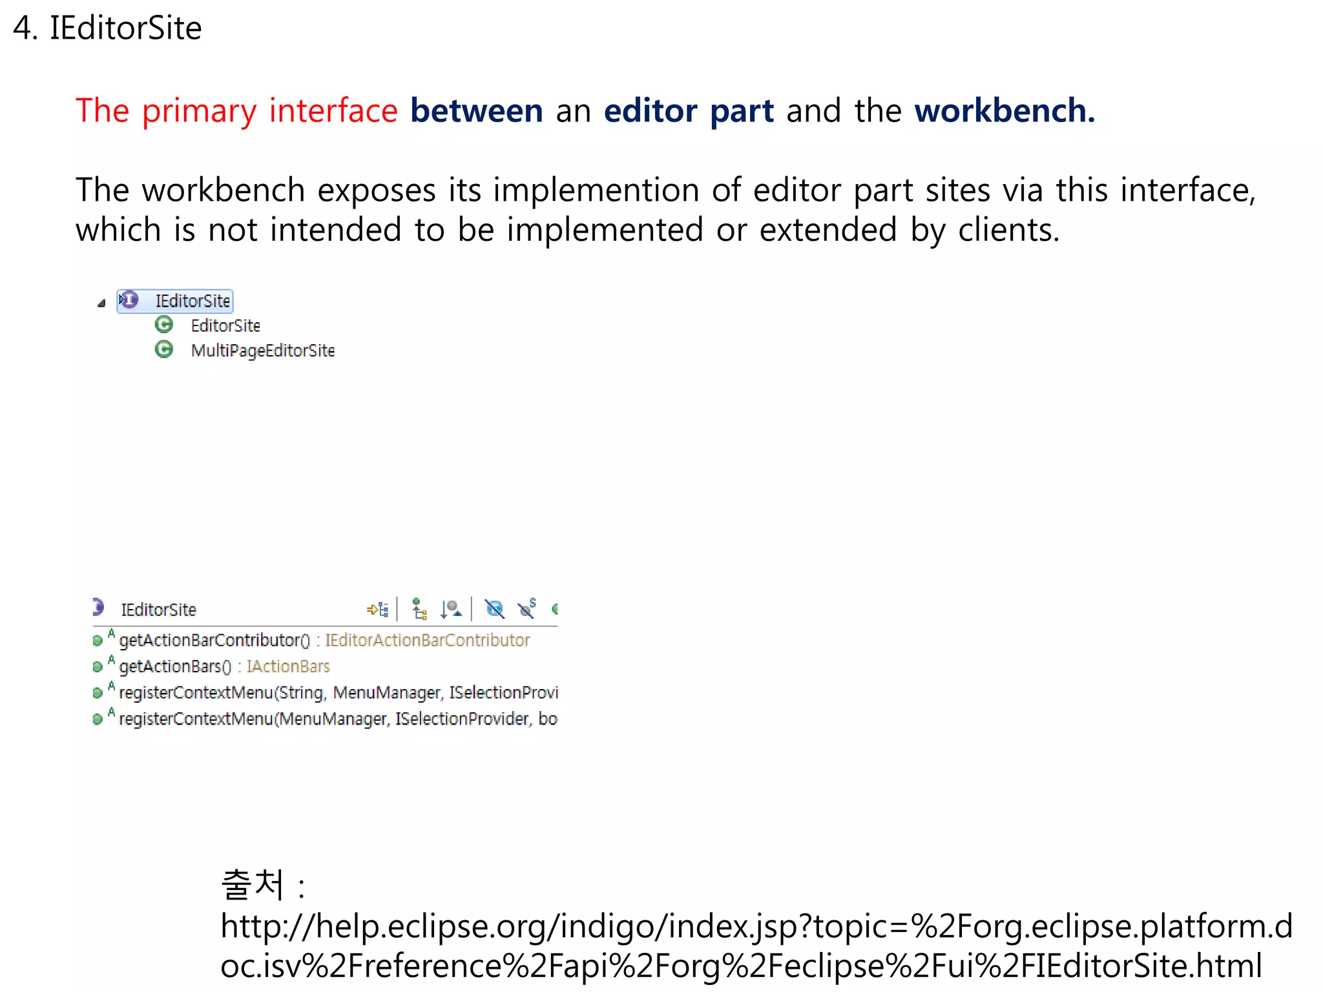Click the bold 'editor part' phrase
1323x992 pixels.
click(689, 111)
